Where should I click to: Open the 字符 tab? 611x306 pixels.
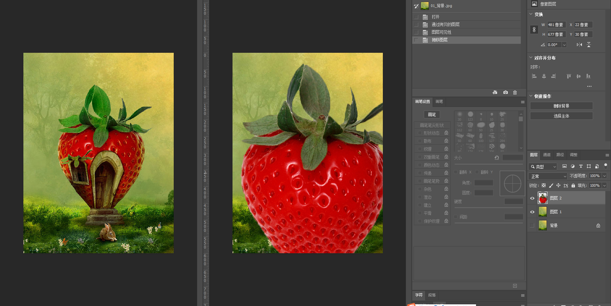click(x=419, y=295)
